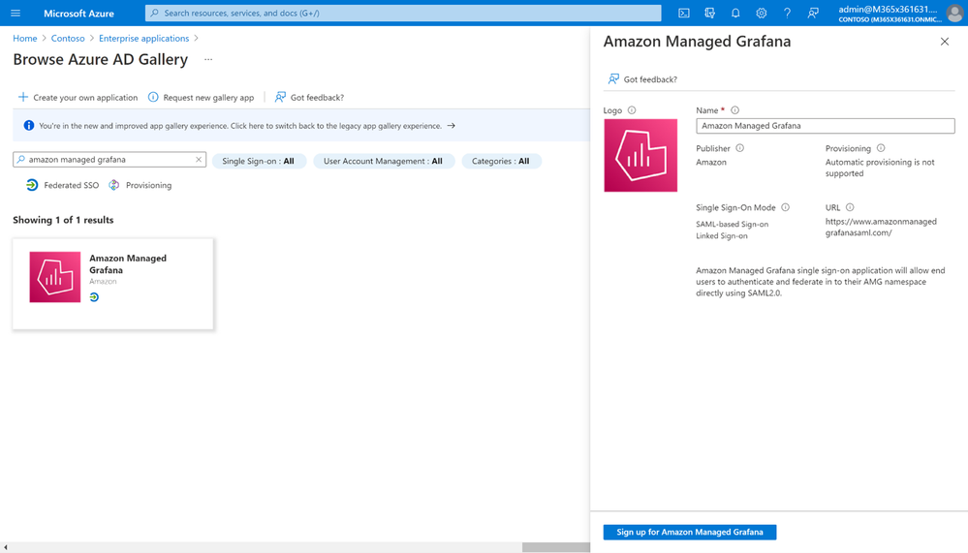968x553 pixels.
Task: Go to Contoso breadcrumb
Action: (x=68, y=39)
